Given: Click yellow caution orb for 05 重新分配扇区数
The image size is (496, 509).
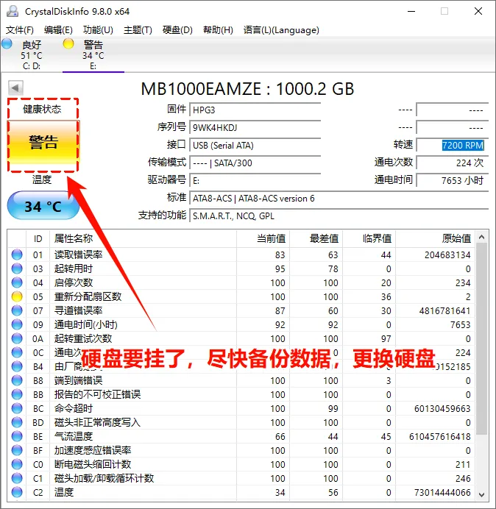Looking at the screenshot, I should coord(17,296).
